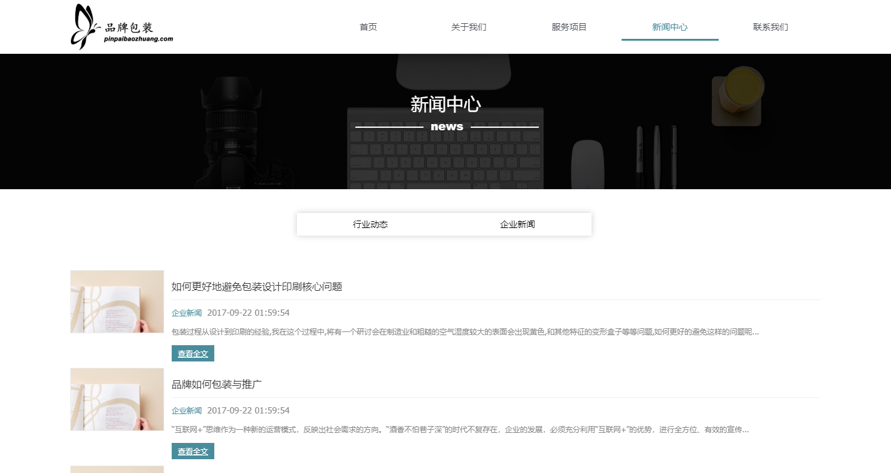Switch to the 行业动态 tab
The width and height of the screenshot is (891, 473).
click(370, 224)
